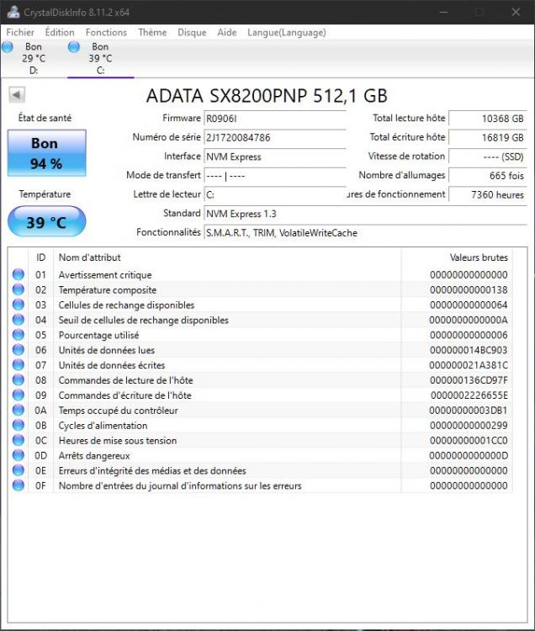Select the D: drive status orb
Screen dimensions: 535x631
pos(8,47)
